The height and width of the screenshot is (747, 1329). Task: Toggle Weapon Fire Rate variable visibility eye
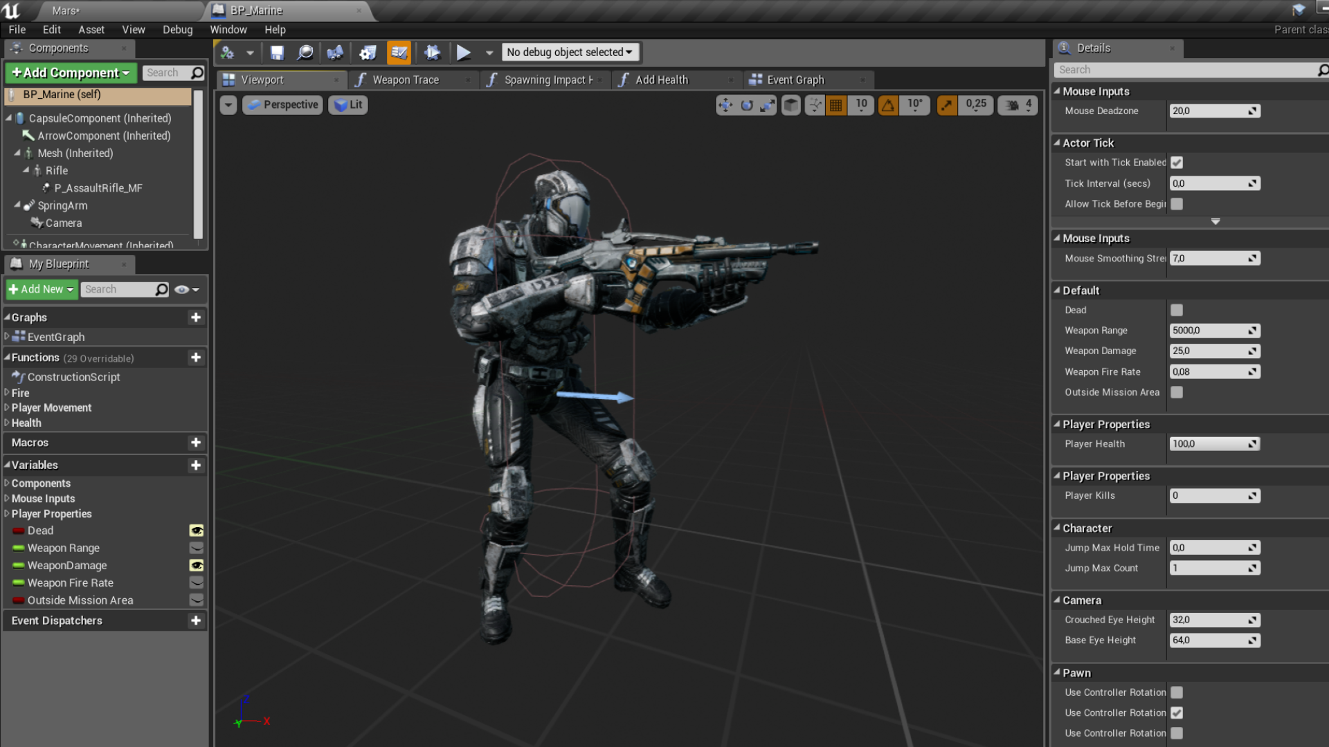197,583
